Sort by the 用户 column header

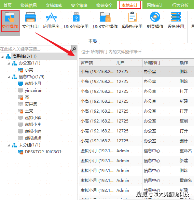pos(129,62)
